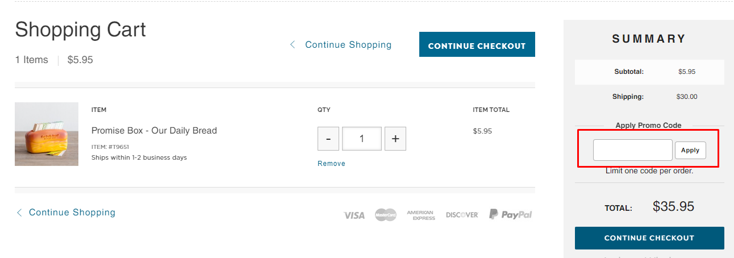Click the MasterCard logo icon
The height and width of the screenshot is (258, 734).
click(385, 215)
